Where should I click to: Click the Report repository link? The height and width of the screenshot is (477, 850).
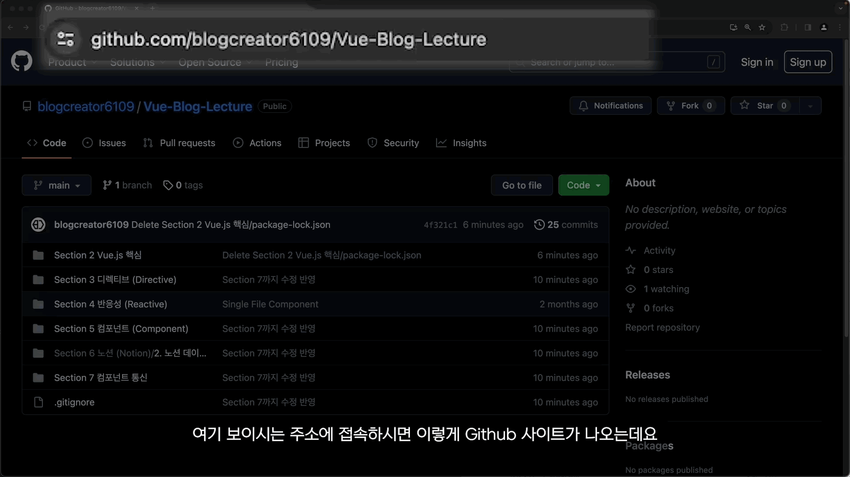662,327
